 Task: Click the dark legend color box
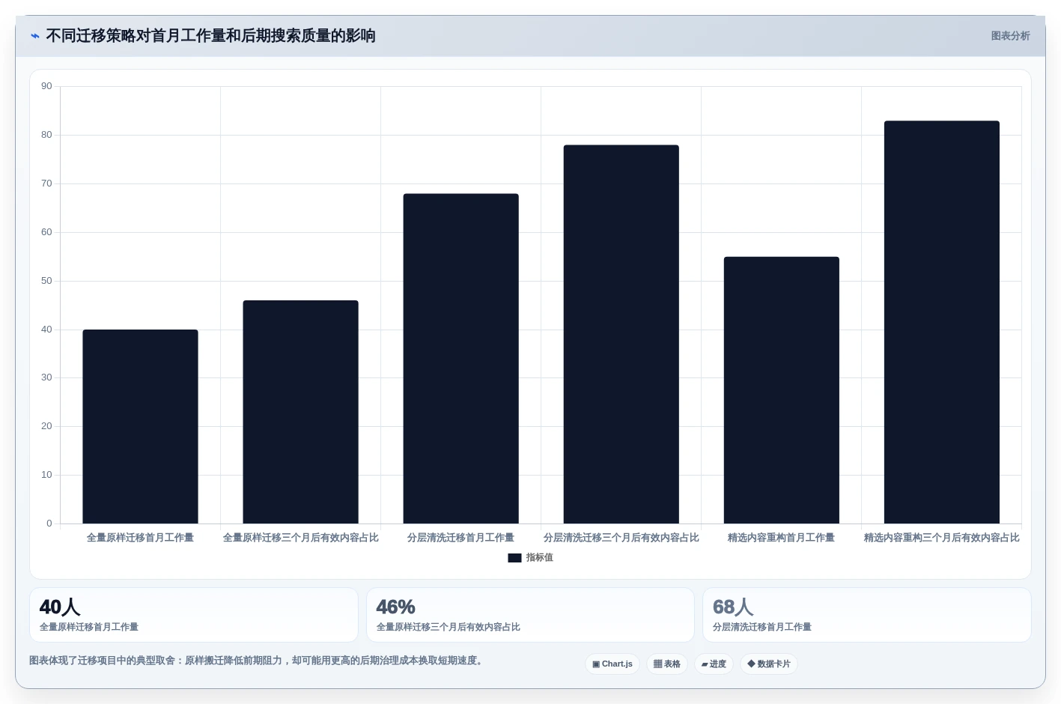pos(514,558)
